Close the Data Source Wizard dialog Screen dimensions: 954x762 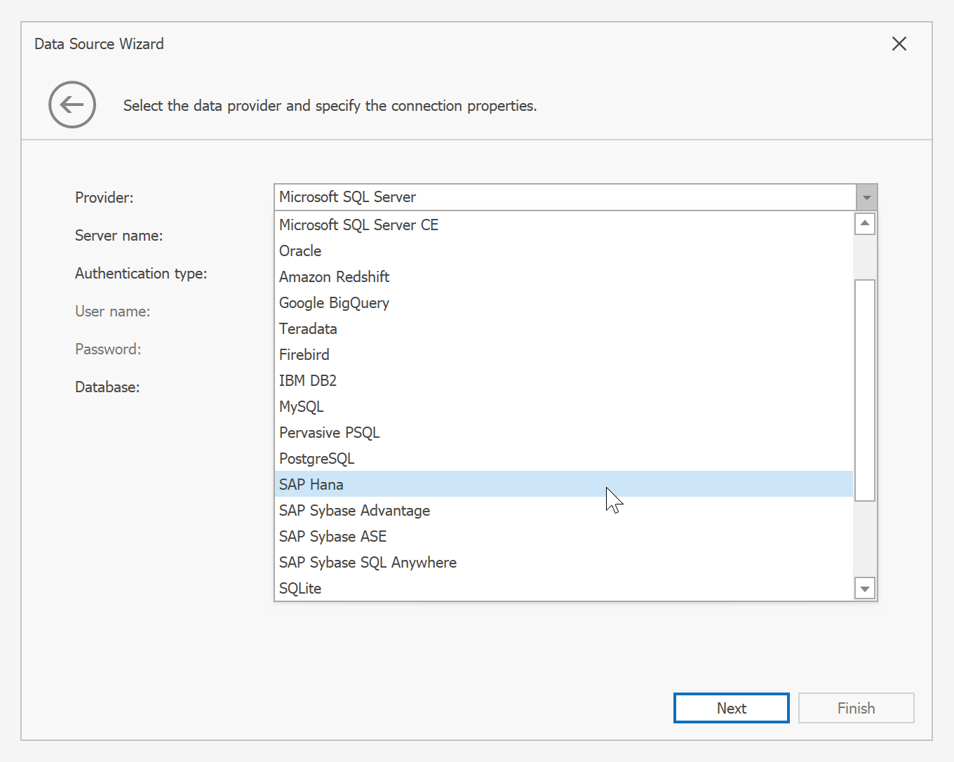coord(899,44)
